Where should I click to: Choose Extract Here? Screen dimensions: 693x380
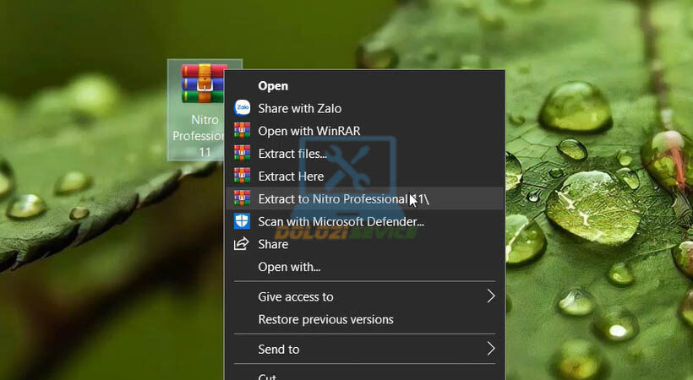[x=291, y=176]
